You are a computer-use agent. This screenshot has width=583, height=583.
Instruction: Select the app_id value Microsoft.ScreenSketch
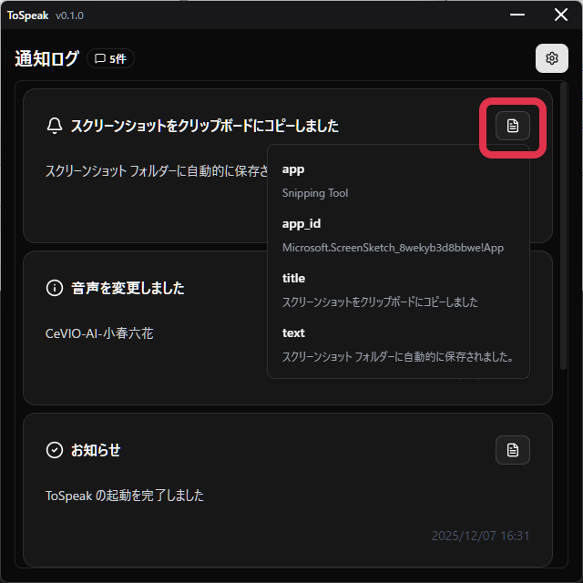(x=393, y=248)
